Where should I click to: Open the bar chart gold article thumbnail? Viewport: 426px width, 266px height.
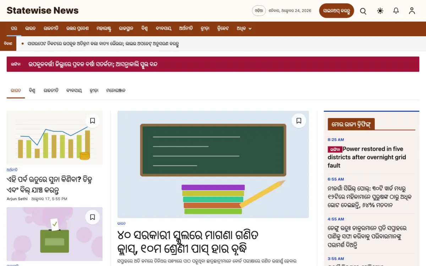[55, 138]
